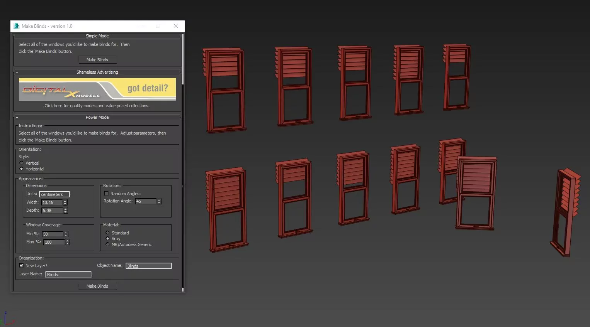590x327 pixels.
Task: Open the Units centimeters dropdown
Action: click(x=54, y=194)
